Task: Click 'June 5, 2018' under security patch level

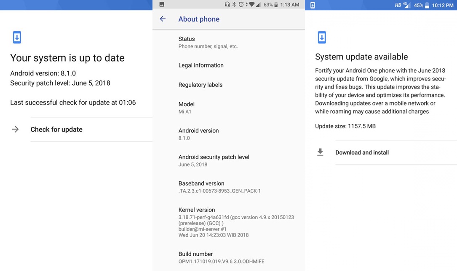Action: tap(193, 164)
